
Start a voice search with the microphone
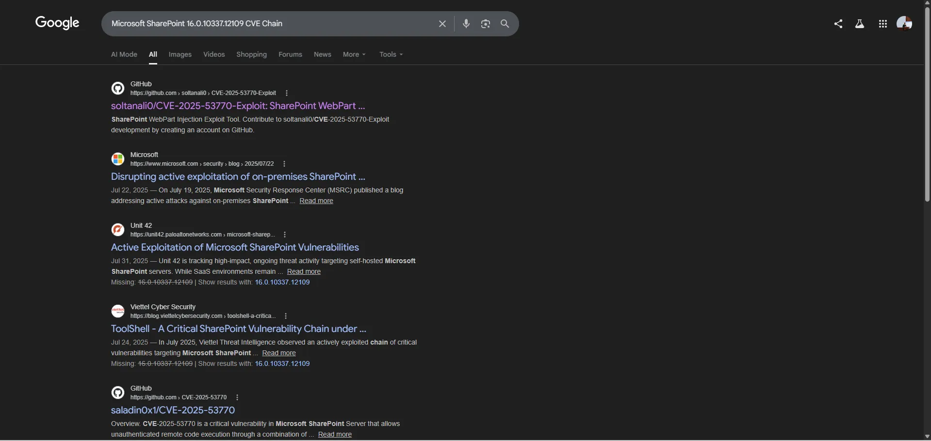pyautogui.click(x=466, y=23)
